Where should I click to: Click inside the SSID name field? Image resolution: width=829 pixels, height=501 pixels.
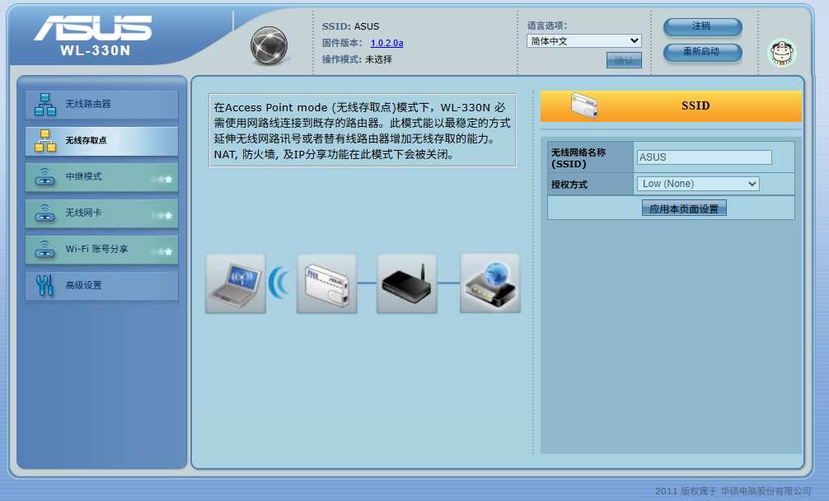pos(702,157)
